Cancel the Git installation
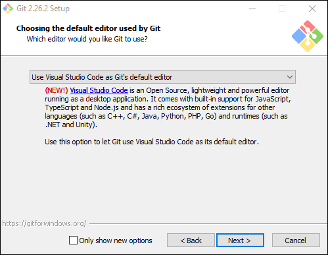Image resolution: width=328 pixels, height=255 pixels. coord(296,241)
